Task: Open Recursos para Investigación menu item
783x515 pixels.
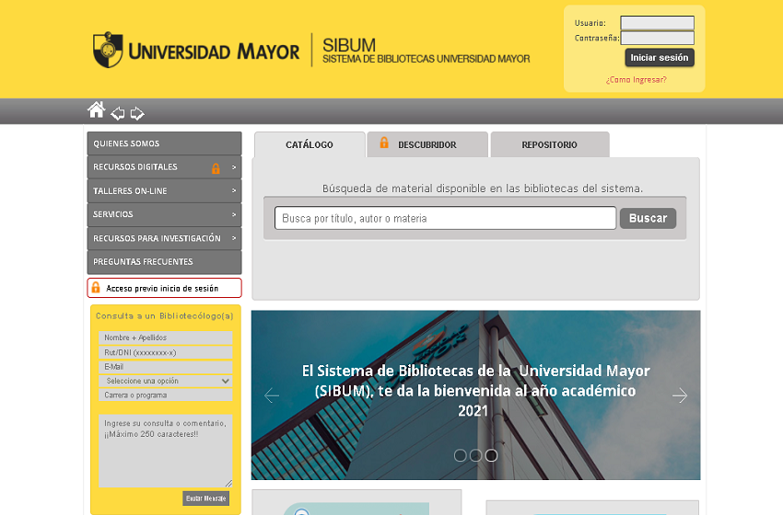Action: coord(164,238)
